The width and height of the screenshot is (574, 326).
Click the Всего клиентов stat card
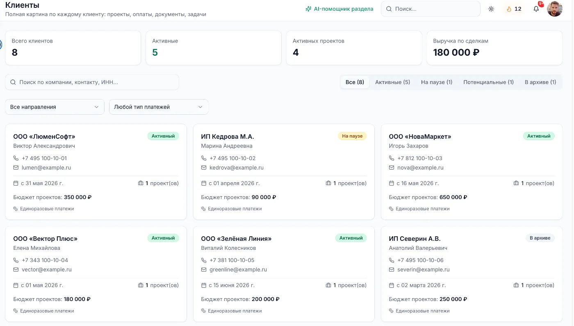tap(73, 48)
